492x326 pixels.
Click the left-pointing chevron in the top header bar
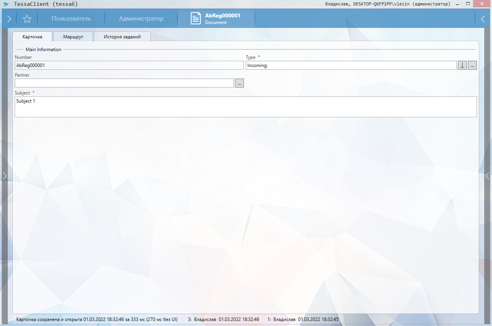click(483, 19)
